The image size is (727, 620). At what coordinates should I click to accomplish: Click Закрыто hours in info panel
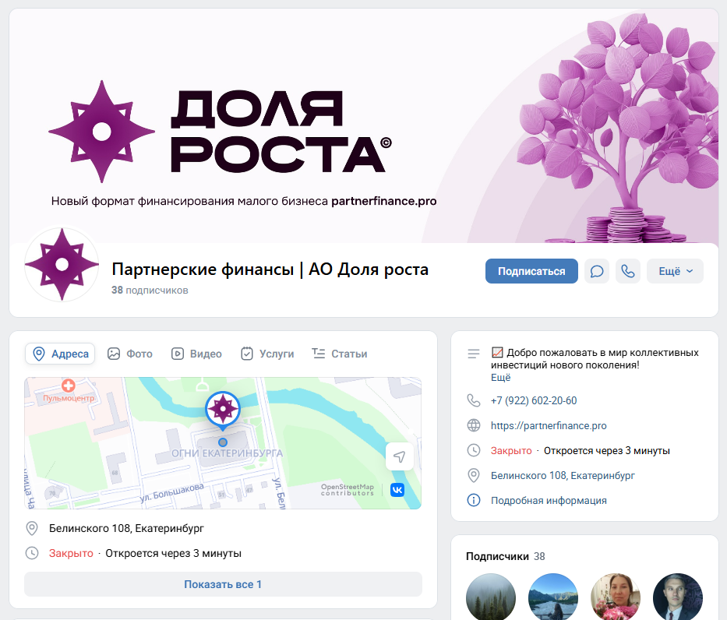(x=511, y=451)
